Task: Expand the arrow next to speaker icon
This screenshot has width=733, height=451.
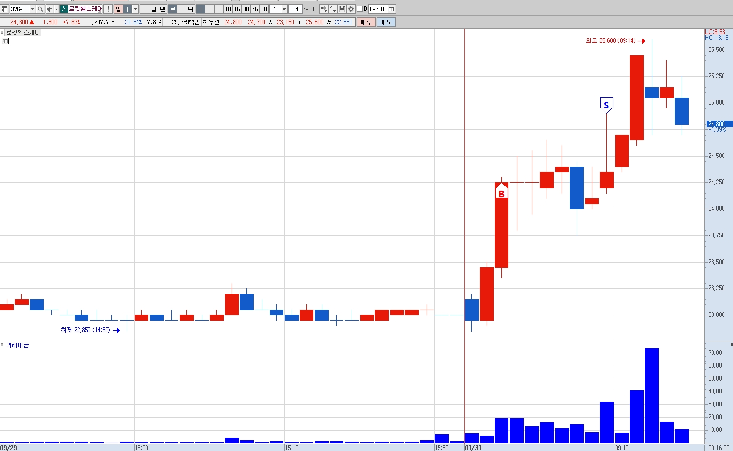Action: 56,9
